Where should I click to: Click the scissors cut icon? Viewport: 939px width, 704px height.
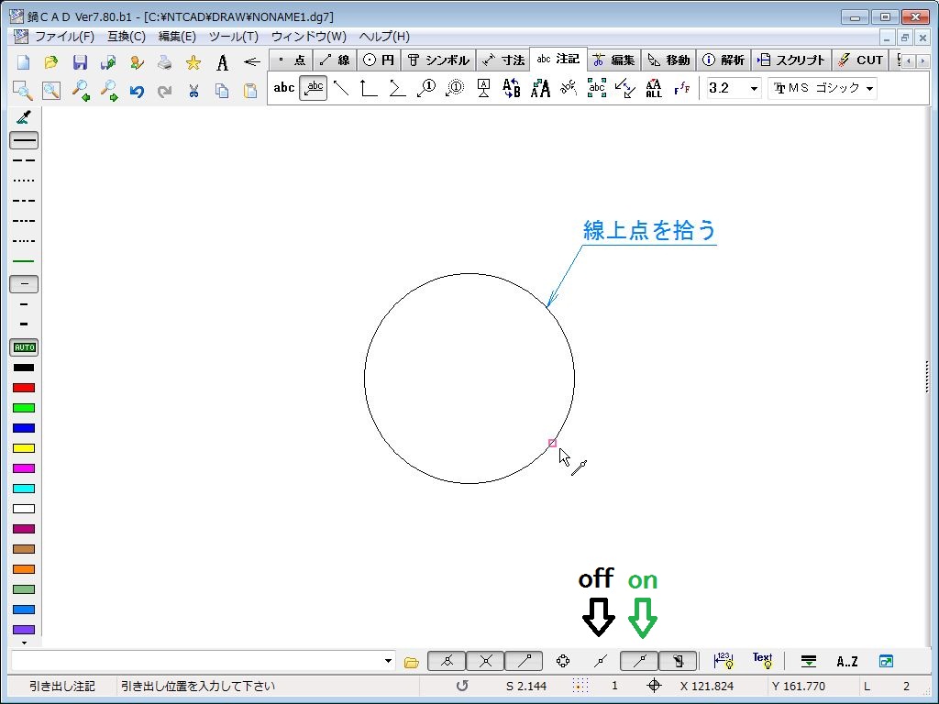pos(193,91)
